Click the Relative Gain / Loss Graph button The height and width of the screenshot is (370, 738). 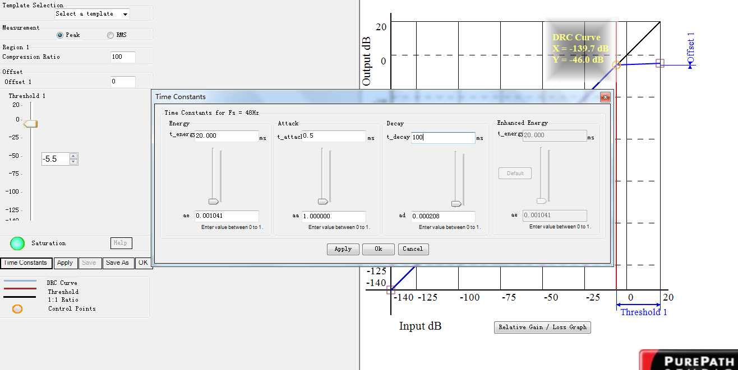[x=542, y=327]
